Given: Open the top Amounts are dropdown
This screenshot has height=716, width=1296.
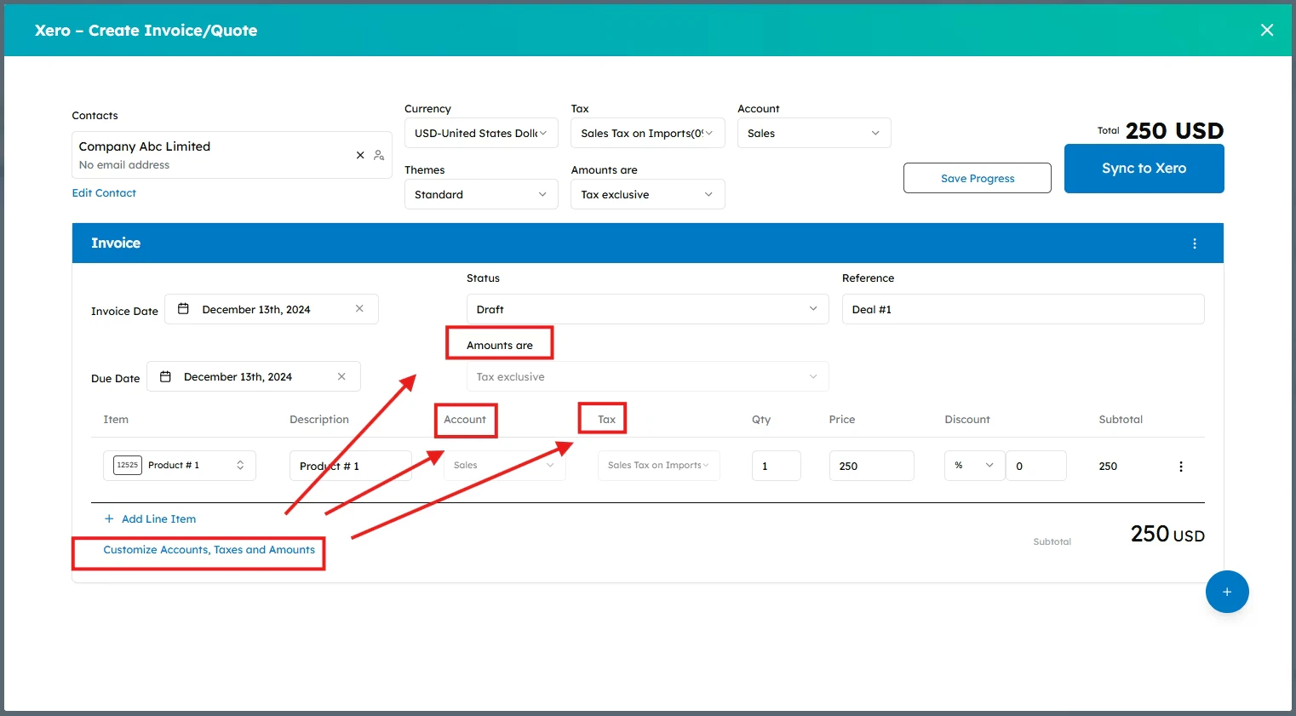Looking at the screenshot, I should click(x=647, y=194).
